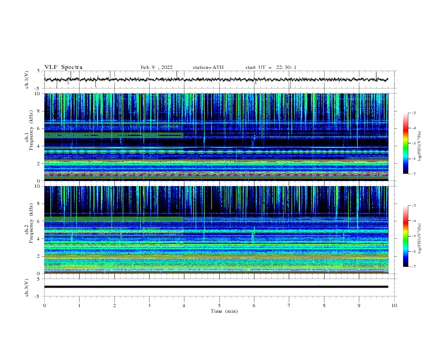This screenshot has height=343, width=444.
Task: Click time axis tick label "9" at bottom
Action: coord(359,305)
